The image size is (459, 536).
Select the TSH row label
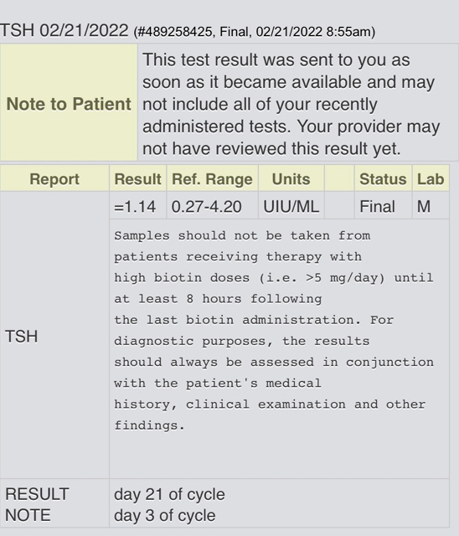pos(21,337)
